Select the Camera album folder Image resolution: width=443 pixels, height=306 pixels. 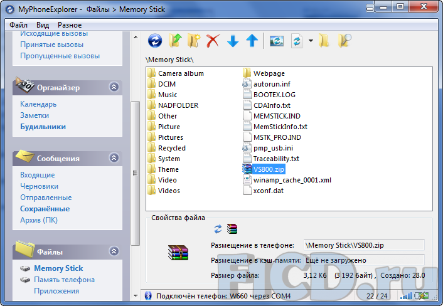tap(176, 73)
